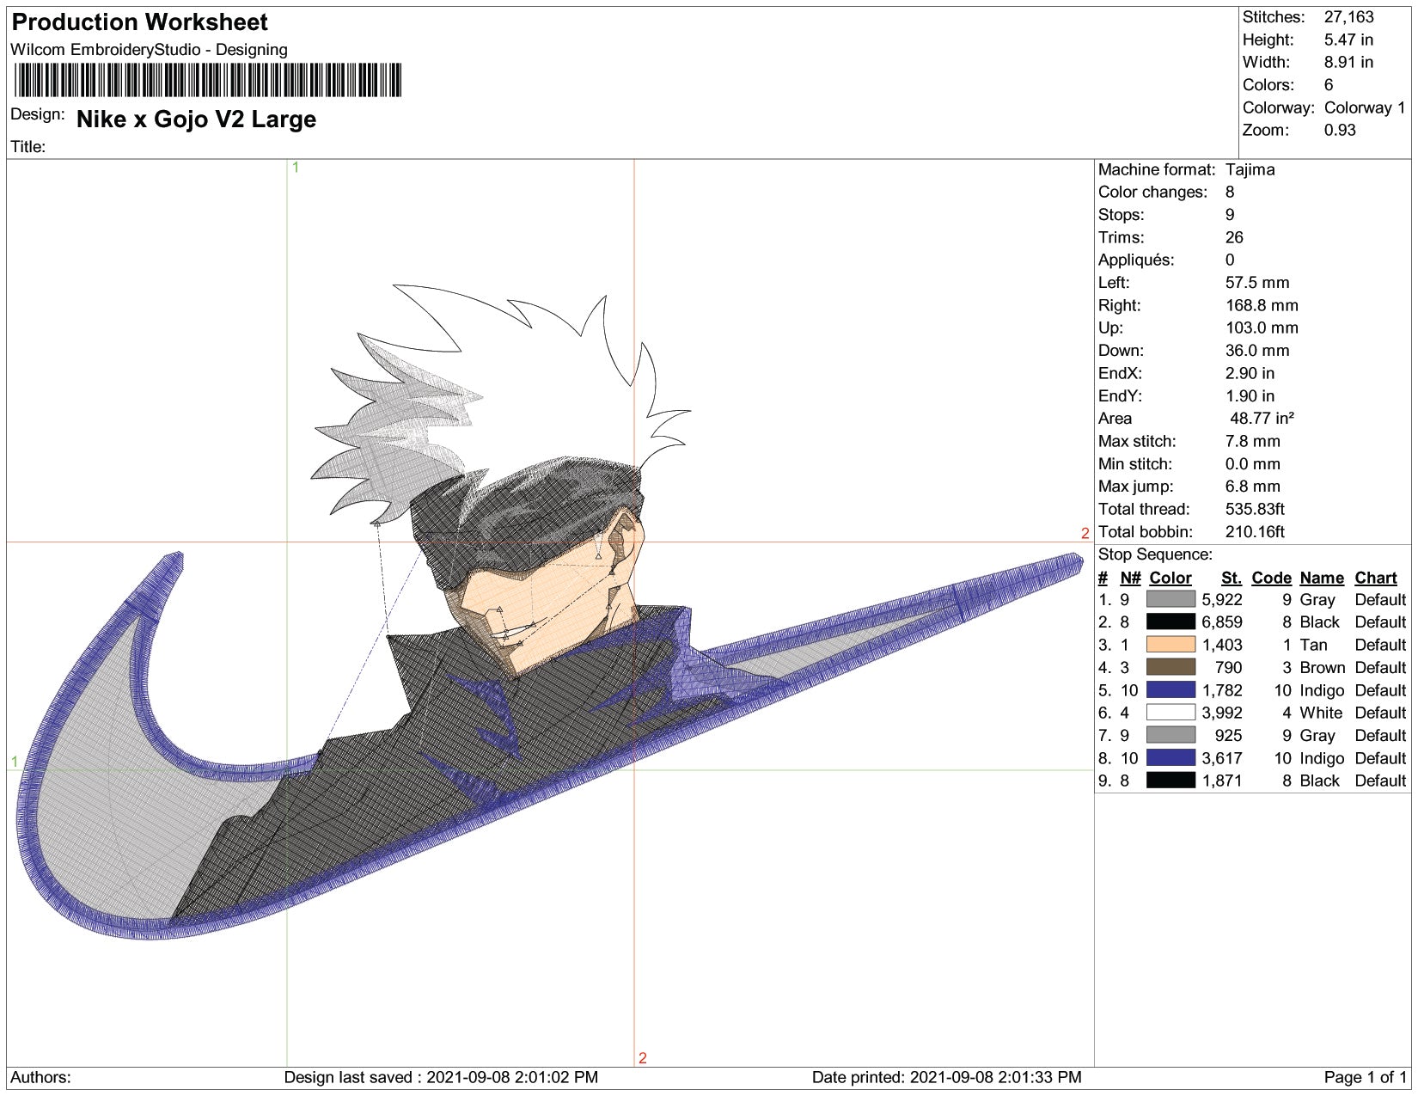
Task: Click the gray swatch in stop row 1
Action: point(1170,599)
